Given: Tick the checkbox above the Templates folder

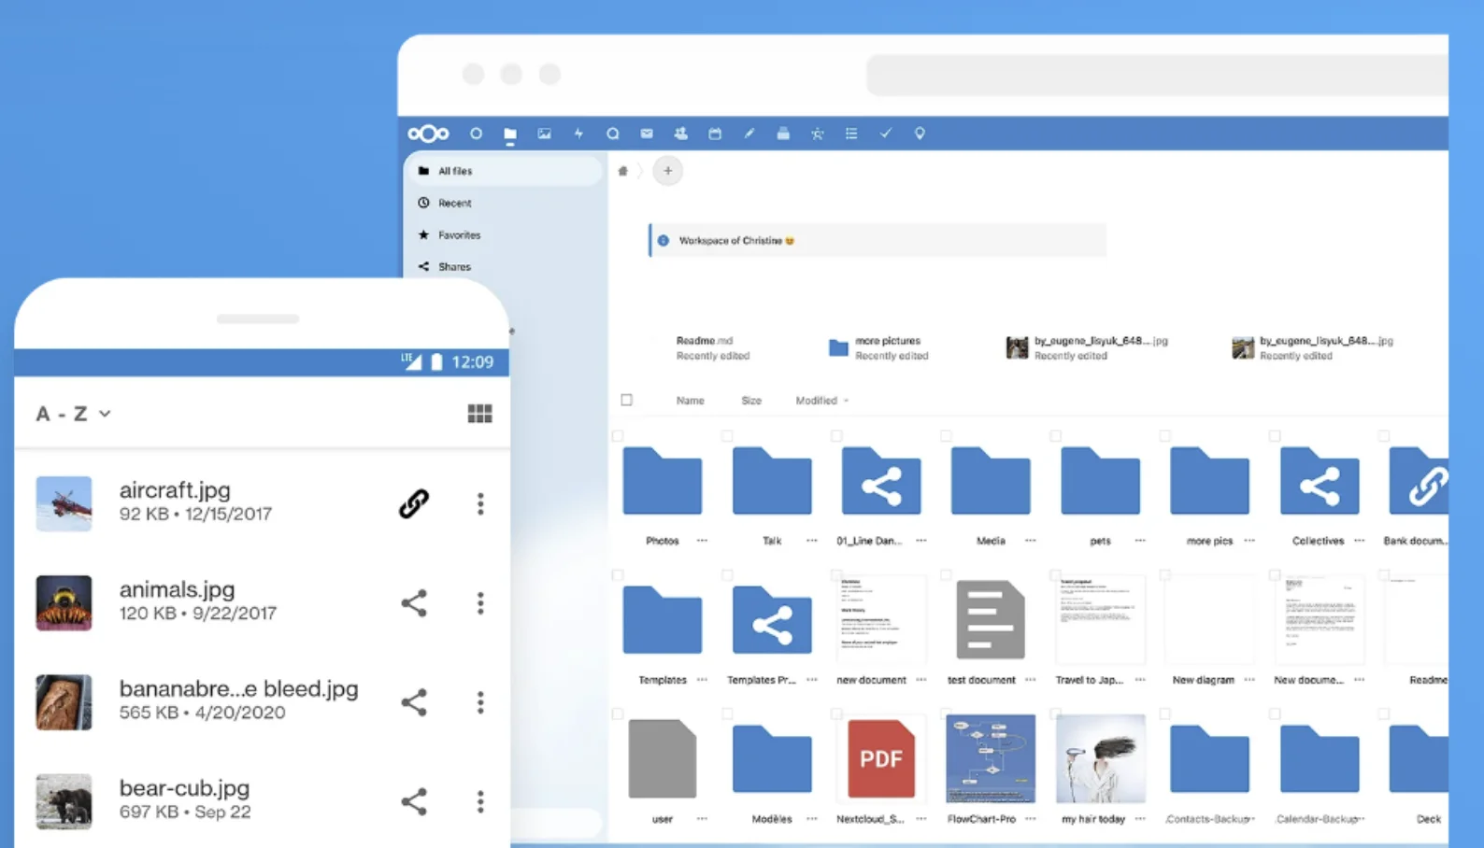Looking at the screenshot, I should tap(618, 575).
